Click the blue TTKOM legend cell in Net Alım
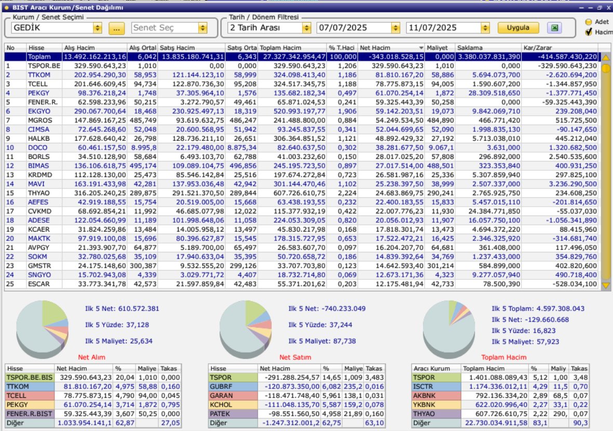Viewport: 613px width, 431px height. click(x=30, y=386)
